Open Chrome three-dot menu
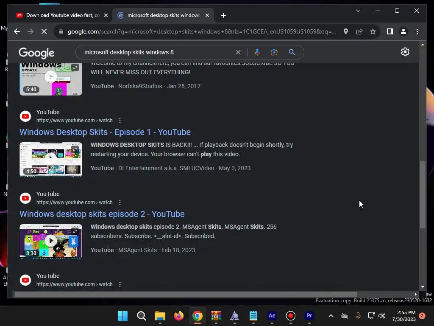The height and width of the screenshot is (326, 434). pos(417,31)
